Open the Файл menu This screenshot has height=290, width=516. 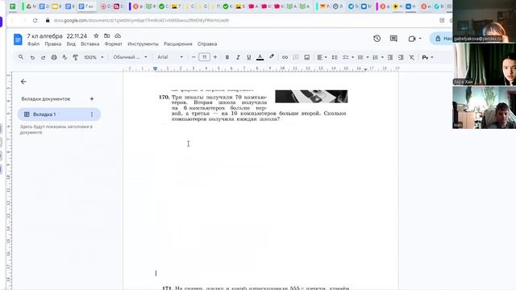34,43
